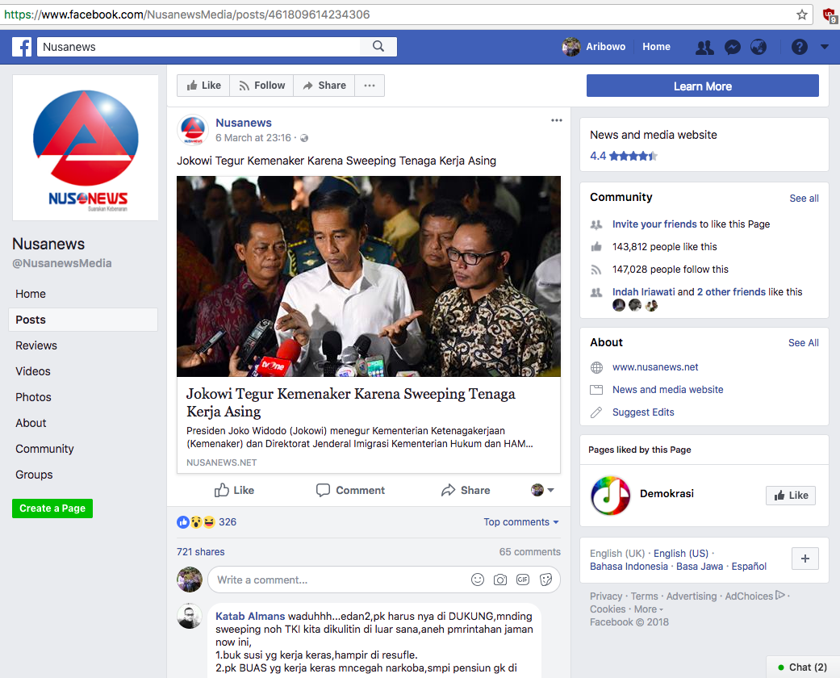The image size is (840, 678).
Task: Bookmark page with the star icon
Action: pos(801,15)
